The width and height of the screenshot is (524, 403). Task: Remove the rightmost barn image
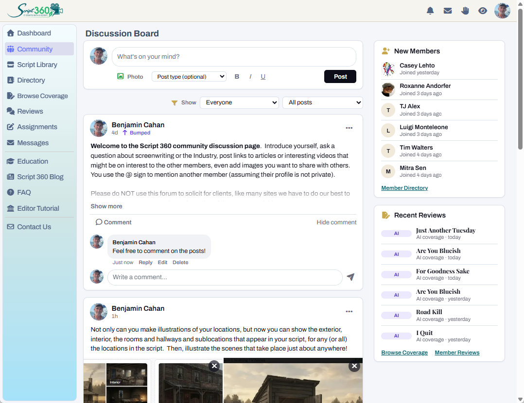354,366
